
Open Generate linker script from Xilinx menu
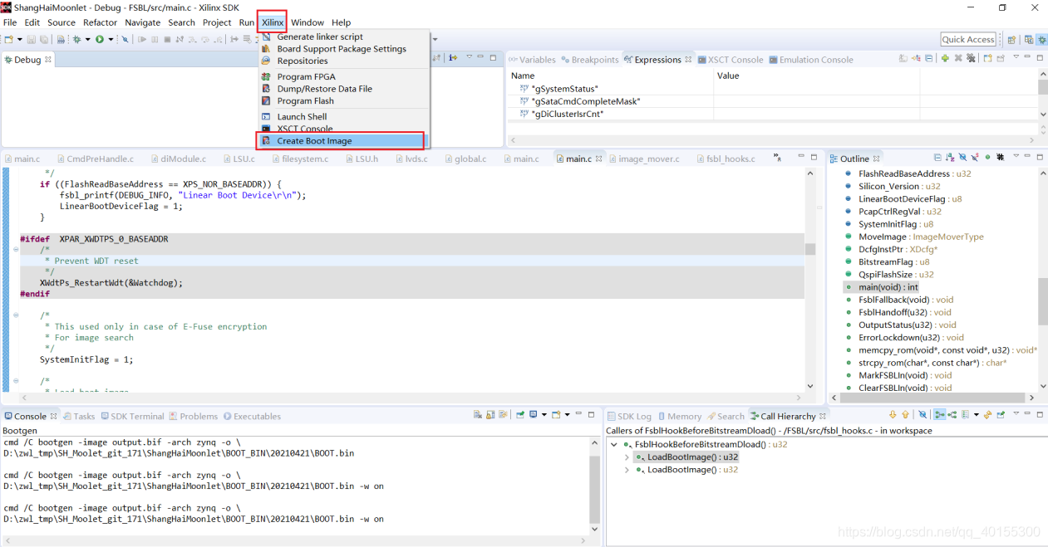(x=320, y=37)
